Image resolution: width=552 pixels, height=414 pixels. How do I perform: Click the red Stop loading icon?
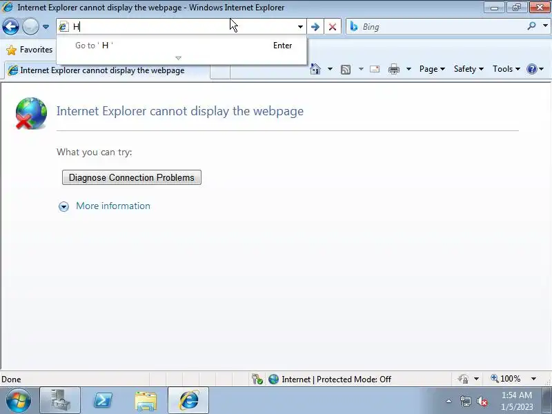click(x=333, y=27)
